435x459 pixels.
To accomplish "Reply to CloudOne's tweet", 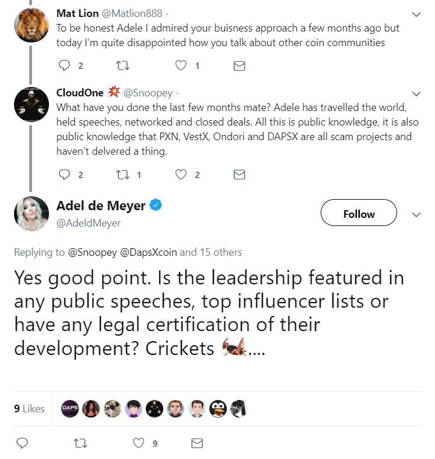I will 64,174.
